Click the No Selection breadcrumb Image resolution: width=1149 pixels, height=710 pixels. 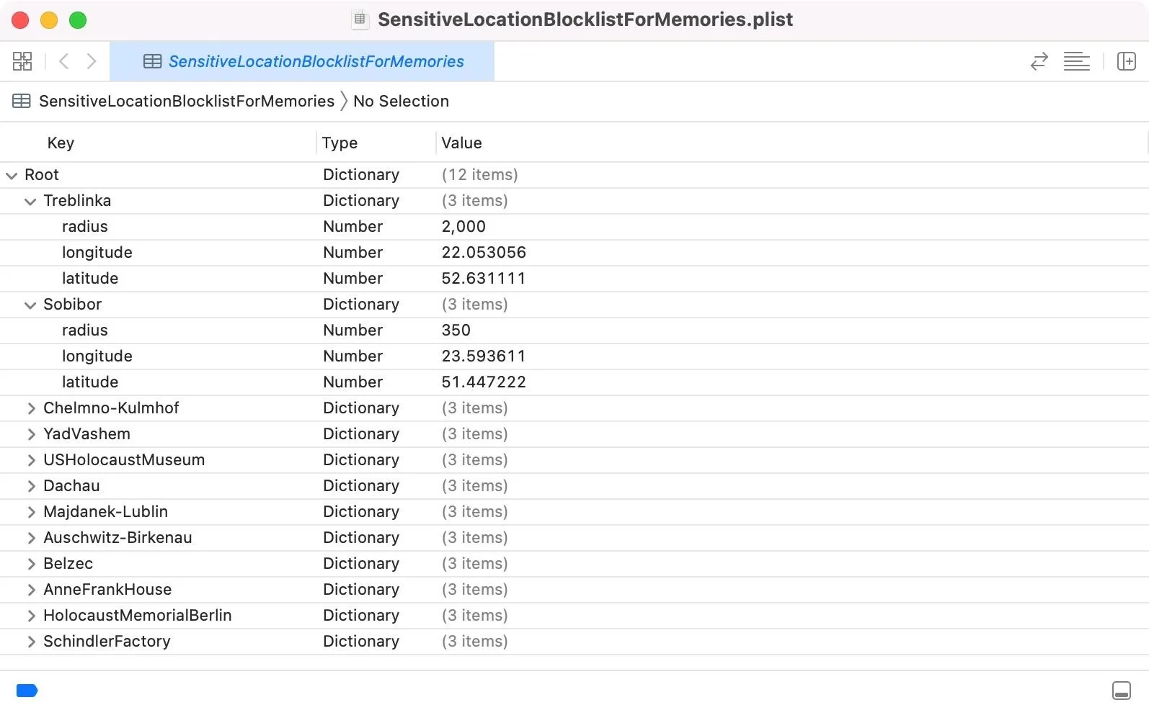pos(401,102)
